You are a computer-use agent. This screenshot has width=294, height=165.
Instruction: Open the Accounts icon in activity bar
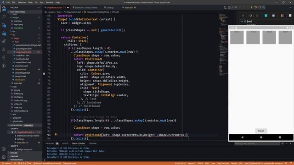click(x=4, y=149)
